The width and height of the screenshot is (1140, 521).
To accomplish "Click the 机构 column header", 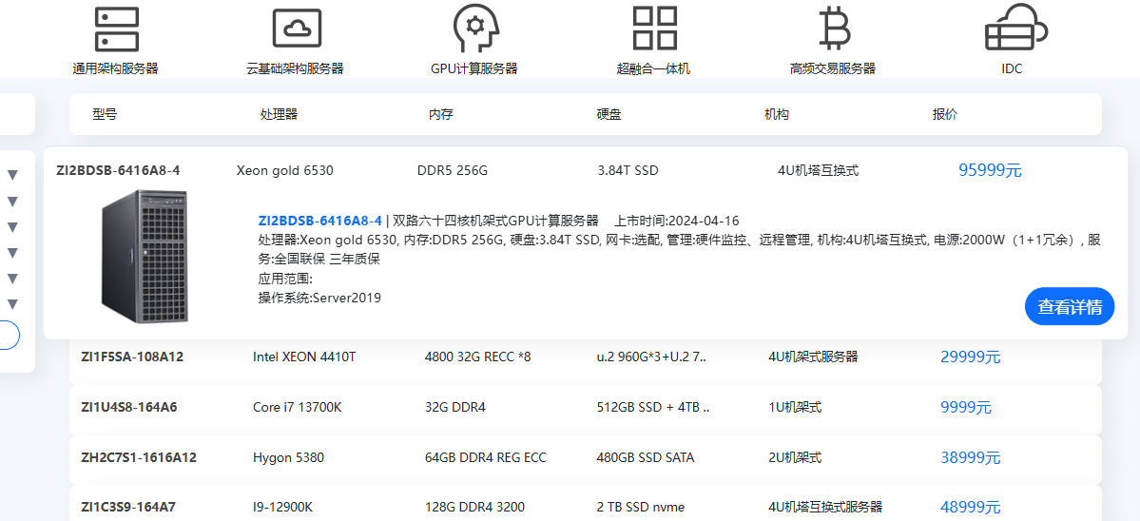I will pyautogui.click(x=777, y=114).
